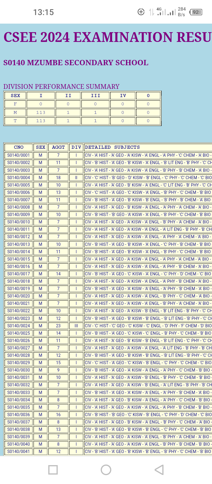Select candidate number S0140/0036
The height and width of the screenshot is (484, 212).
pos(19,415)
